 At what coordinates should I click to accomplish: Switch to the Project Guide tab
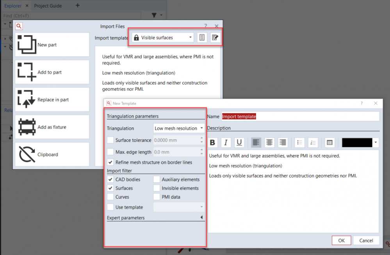tap(48, 6)
